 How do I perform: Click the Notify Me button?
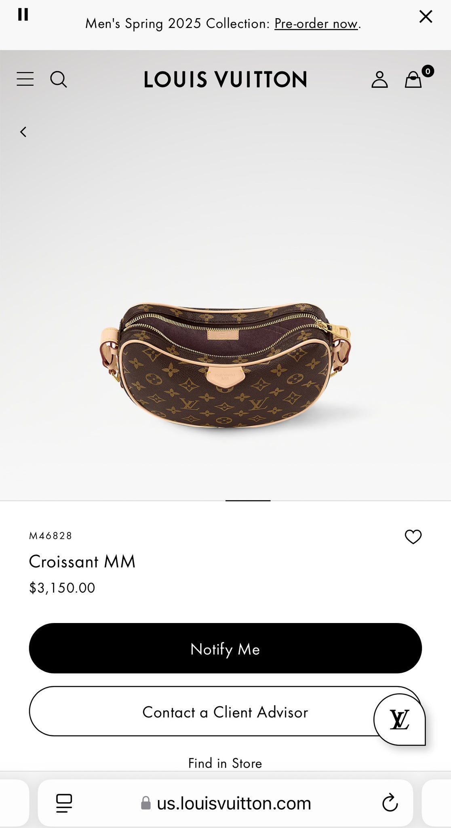pos(225,648)
